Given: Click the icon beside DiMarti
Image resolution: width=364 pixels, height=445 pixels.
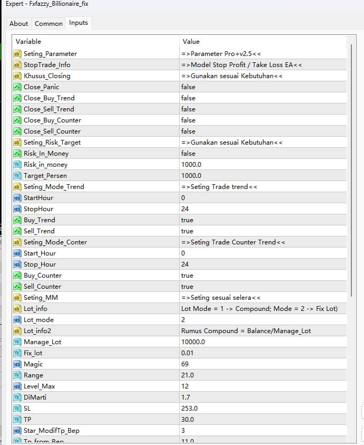Looking at the screenshot, I should click(x=17, y=397).
